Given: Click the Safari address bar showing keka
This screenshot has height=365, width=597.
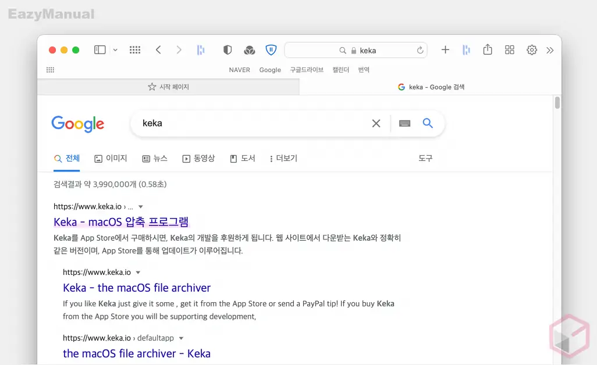Looking at the screenshot, I should coord(356,50).
